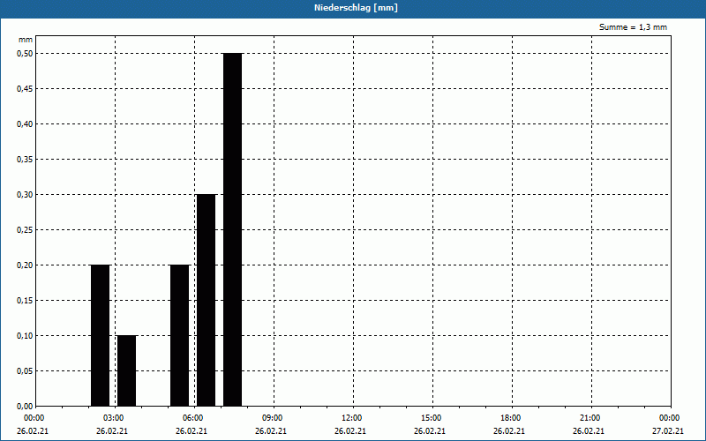Click the 18:00 time axis label

pyautogui.click(x=510, y=418)
